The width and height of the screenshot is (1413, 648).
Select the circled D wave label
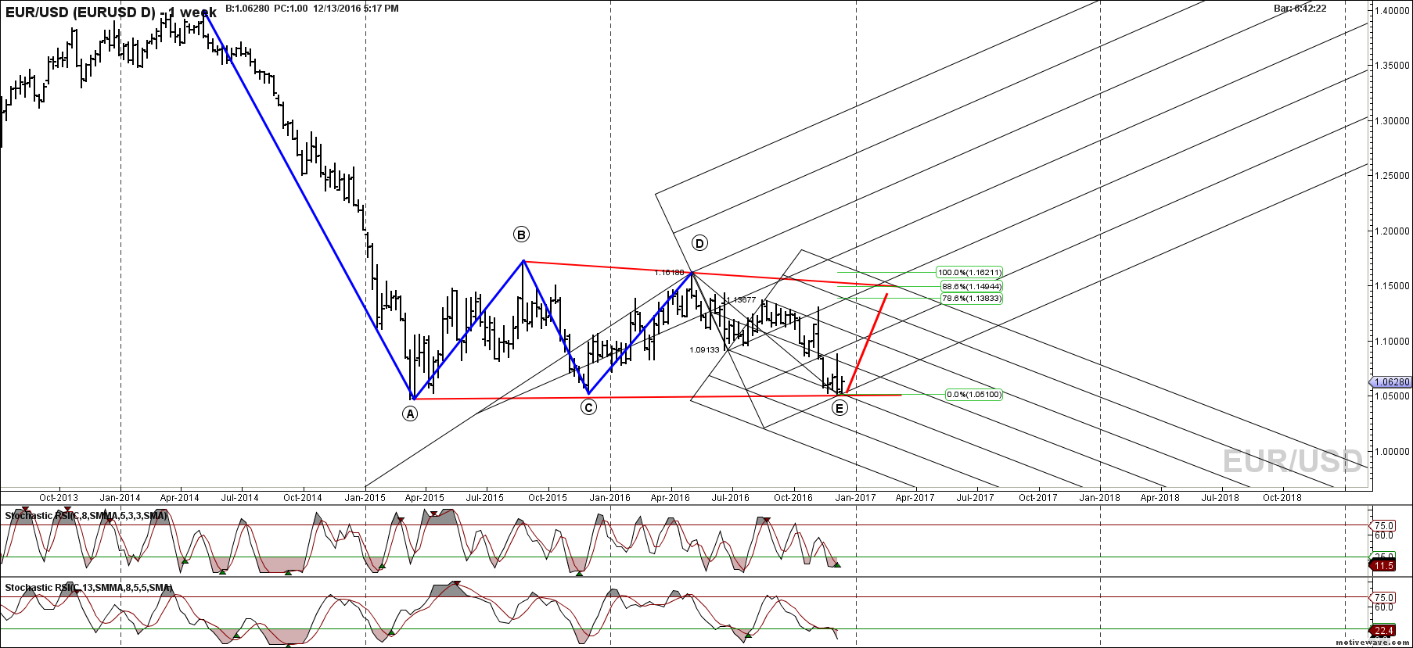(699, 243)
